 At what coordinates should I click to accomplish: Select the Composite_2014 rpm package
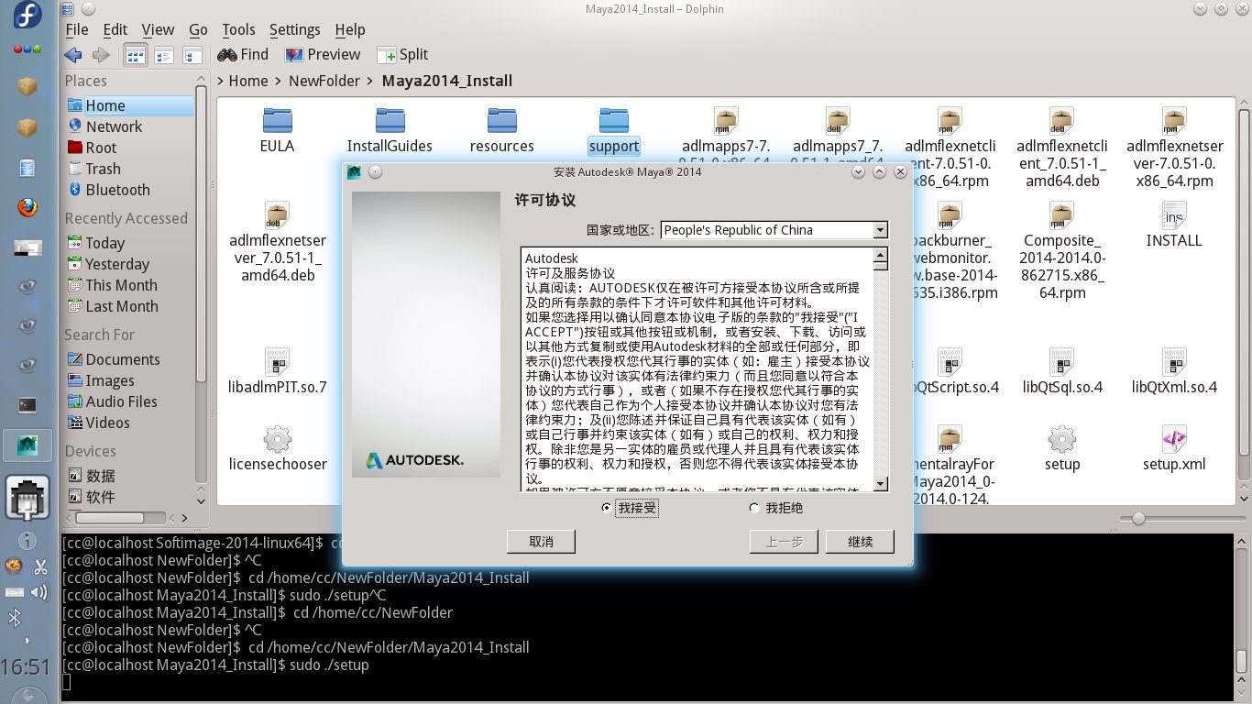point(1062,250)
